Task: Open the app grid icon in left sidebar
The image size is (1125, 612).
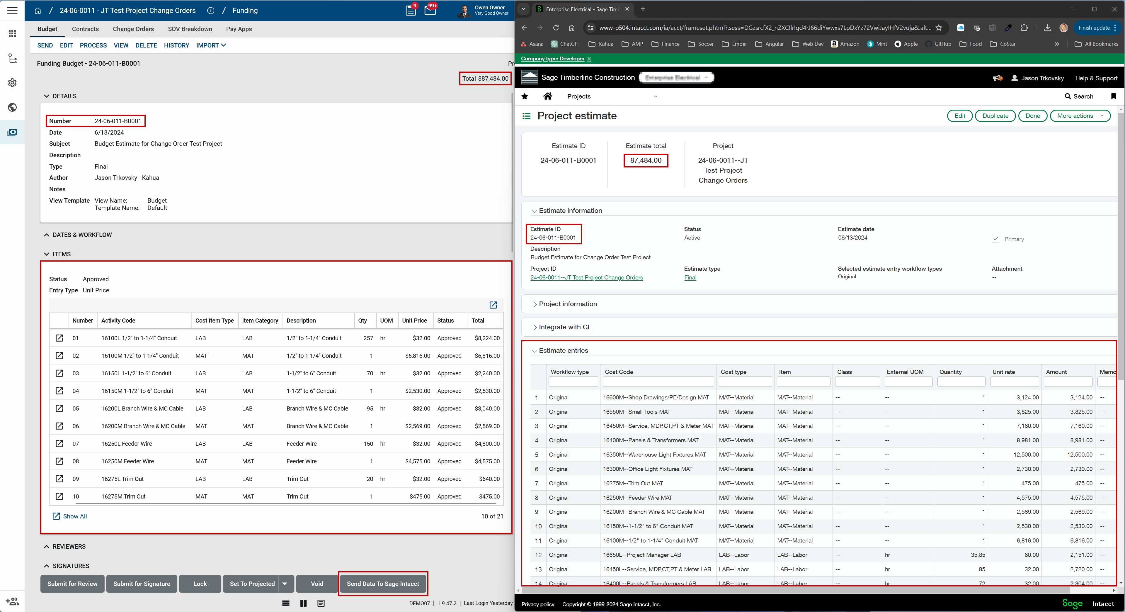Action: [x=12, y=34]
